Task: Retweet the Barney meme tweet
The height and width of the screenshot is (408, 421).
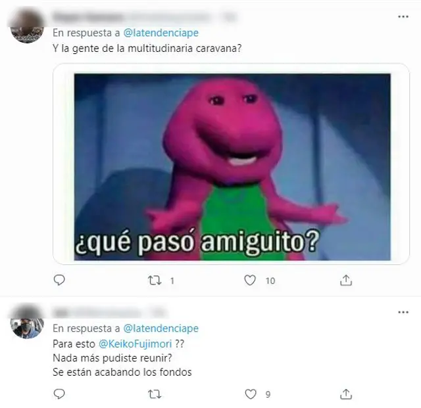Action: click(x=155, y=281)
